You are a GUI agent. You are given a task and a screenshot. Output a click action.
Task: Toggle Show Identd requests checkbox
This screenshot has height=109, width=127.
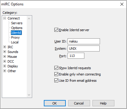56,68
